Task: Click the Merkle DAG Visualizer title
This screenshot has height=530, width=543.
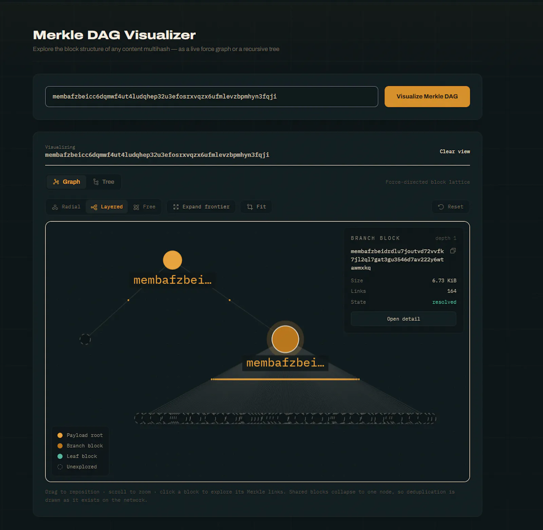Action: 114,35
